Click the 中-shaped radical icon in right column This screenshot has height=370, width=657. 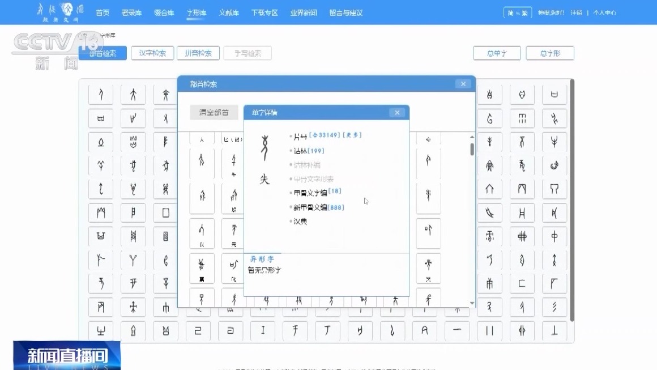click(x=554, y=236)
